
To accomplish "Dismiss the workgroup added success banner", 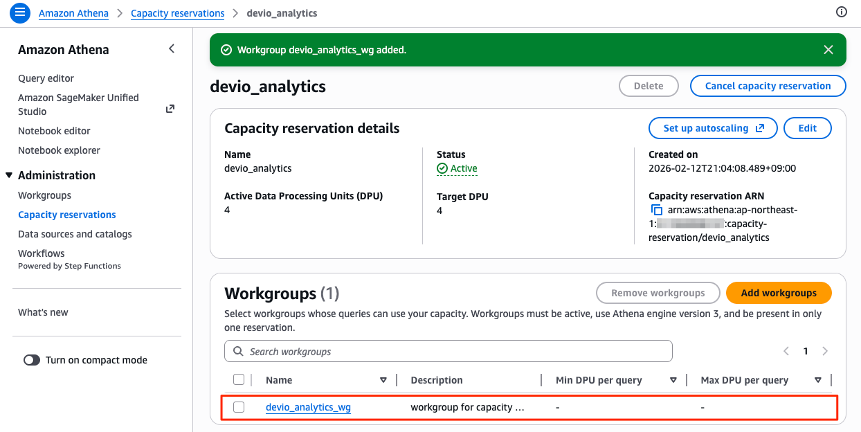I will click(828, 50).
